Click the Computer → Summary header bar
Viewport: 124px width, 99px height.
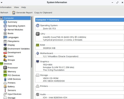[x=80, y=20]
